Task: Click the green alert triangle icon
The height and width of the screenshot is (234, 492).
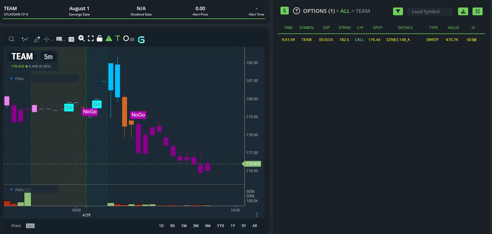Action: pyautogui.click(x=109, y=39)
